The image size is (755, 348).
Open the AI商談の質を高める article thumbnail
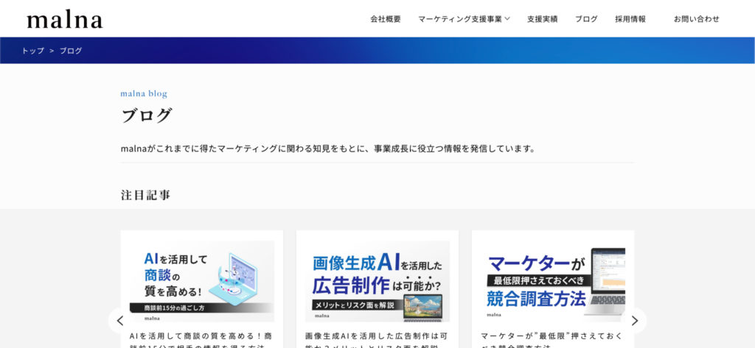(201, 281)
